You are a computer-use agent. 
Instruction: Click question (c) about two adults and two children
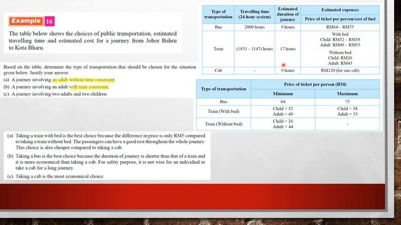pos(56,94)
